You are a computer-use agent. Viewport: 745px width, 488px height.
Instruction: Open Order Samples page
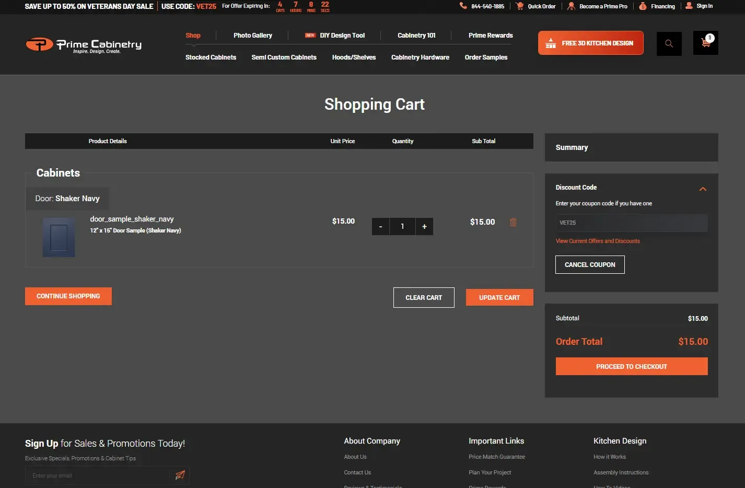pyautogui.click(x=486, y=57)
